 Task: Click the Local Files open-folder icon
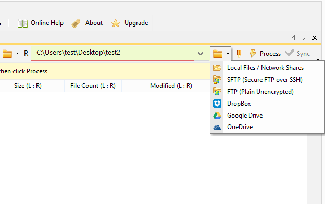pos(217,68)
